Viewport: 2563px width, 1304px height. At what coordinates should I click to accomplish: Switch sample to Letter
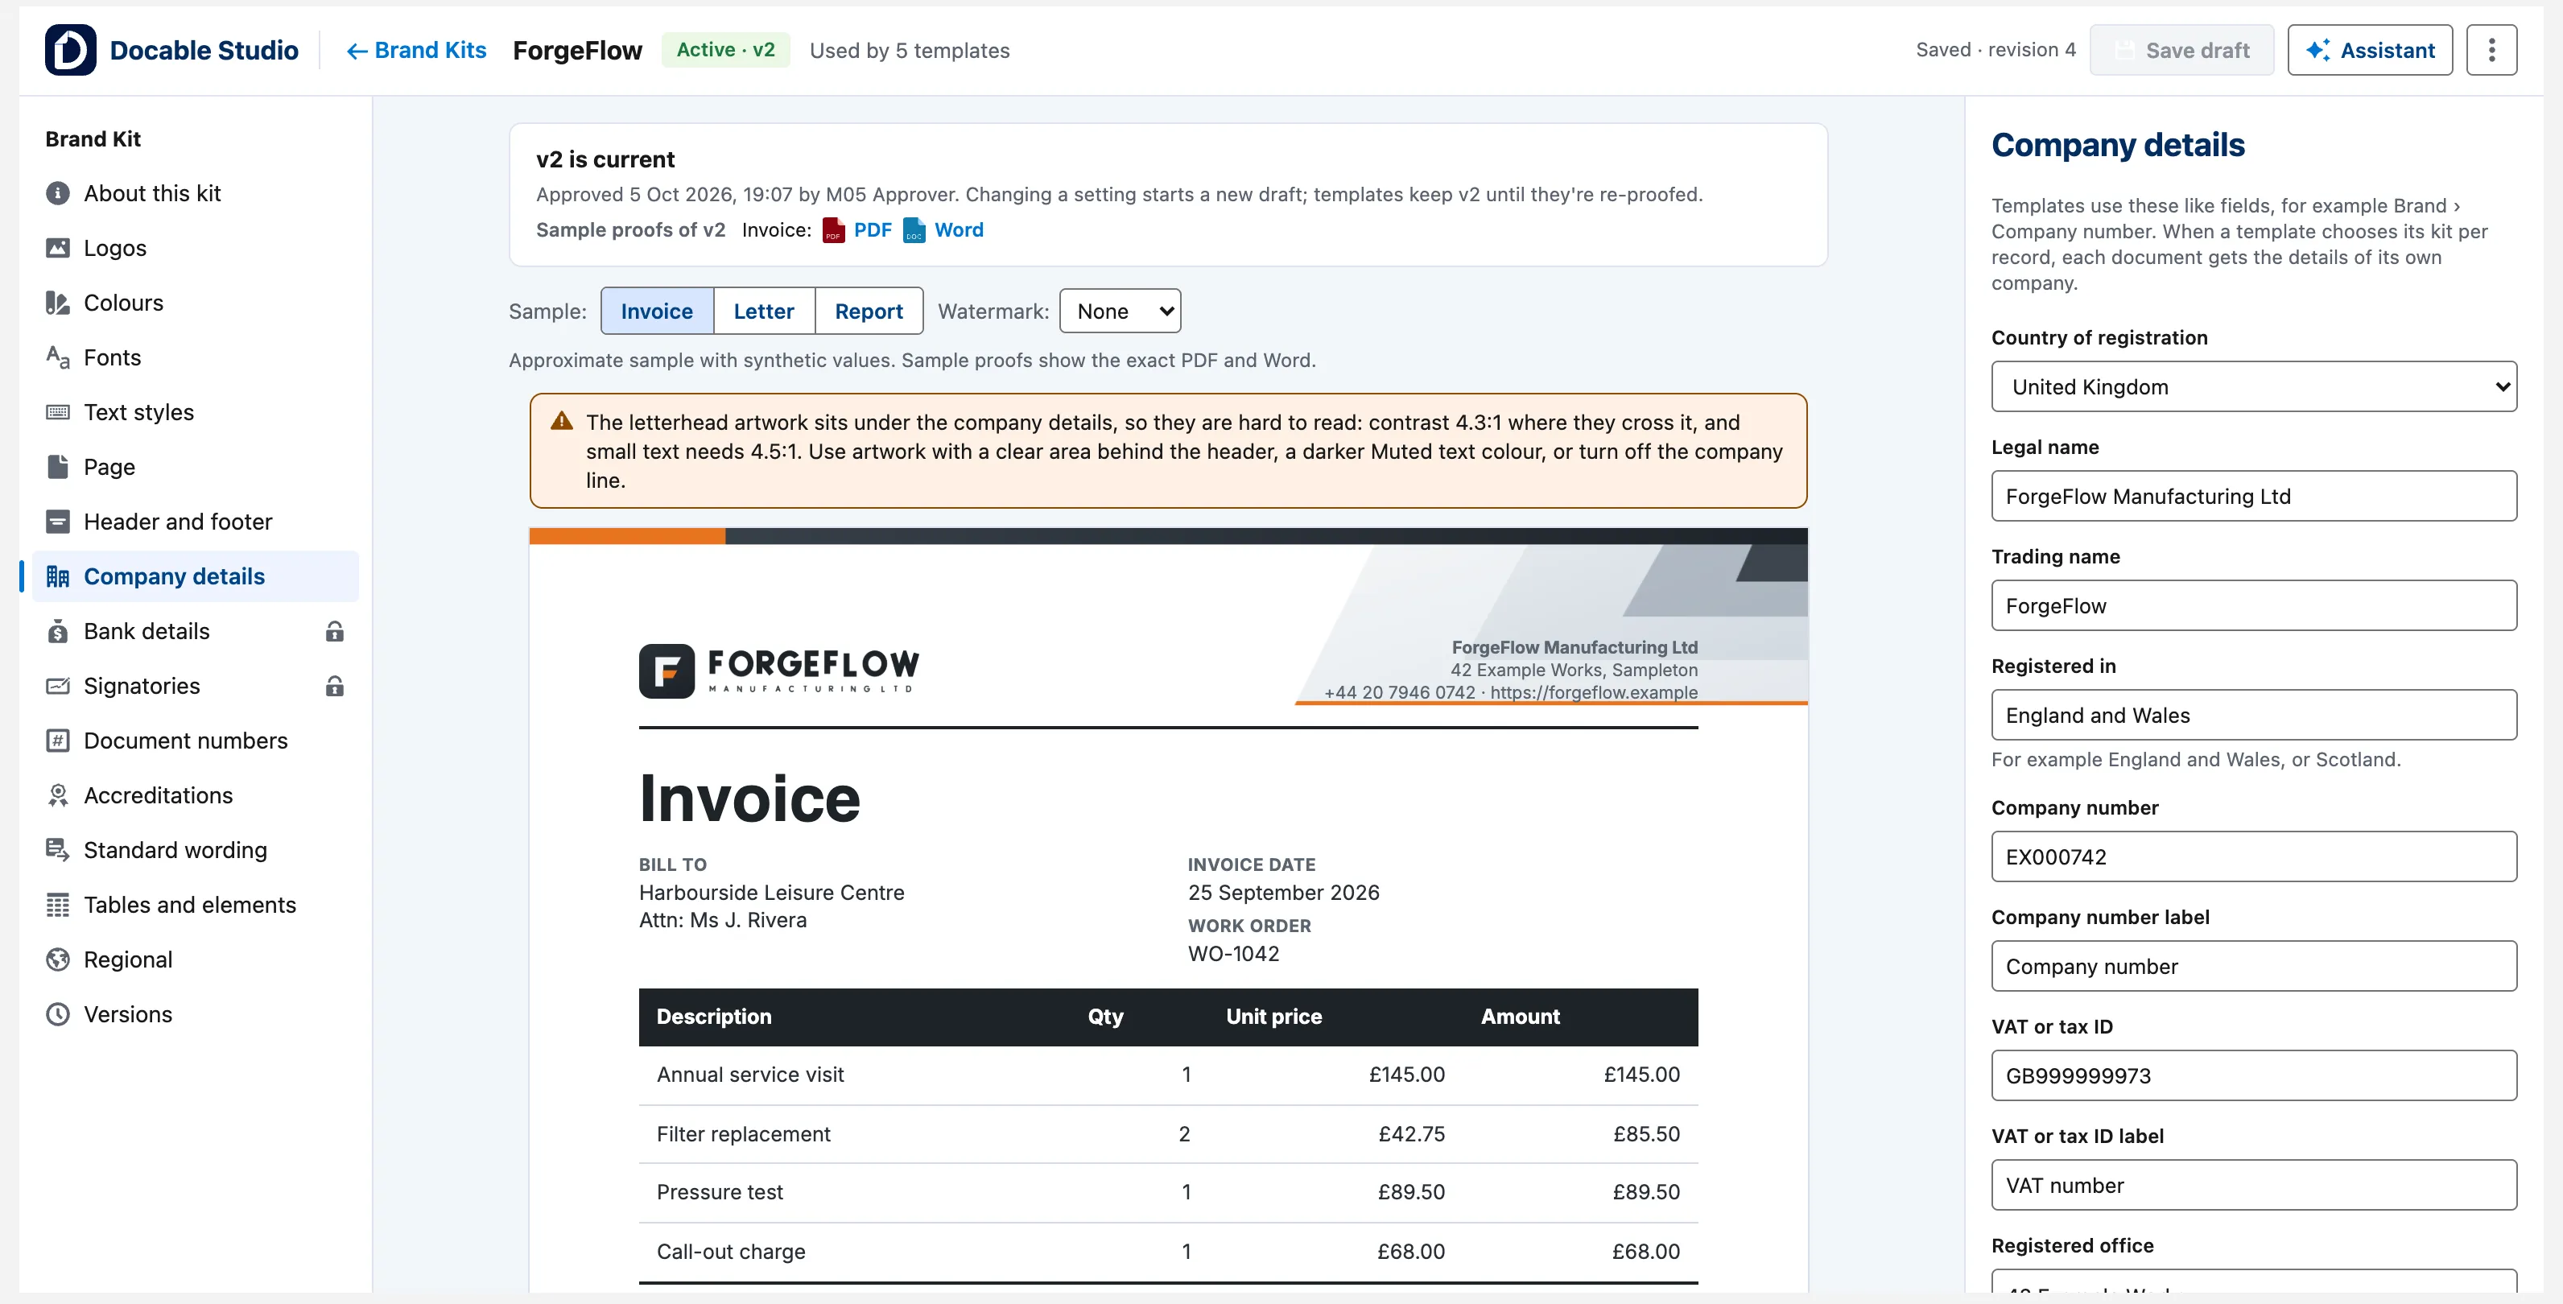[x=763, y=312]
